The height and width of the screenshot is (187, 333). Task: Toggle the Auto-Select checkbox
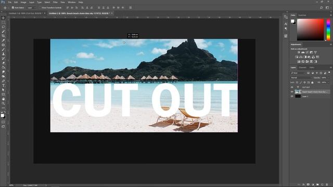13,8
